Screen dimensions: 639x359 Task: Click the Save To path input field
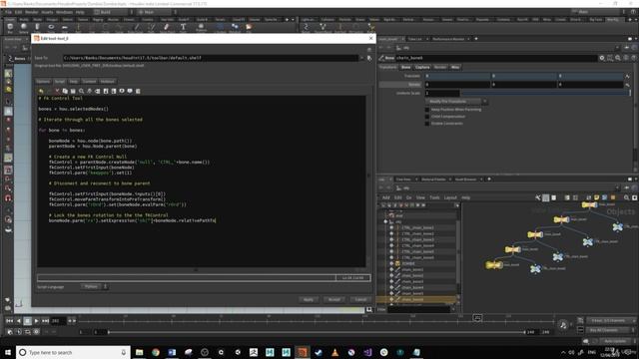click(x=211, y=58)
